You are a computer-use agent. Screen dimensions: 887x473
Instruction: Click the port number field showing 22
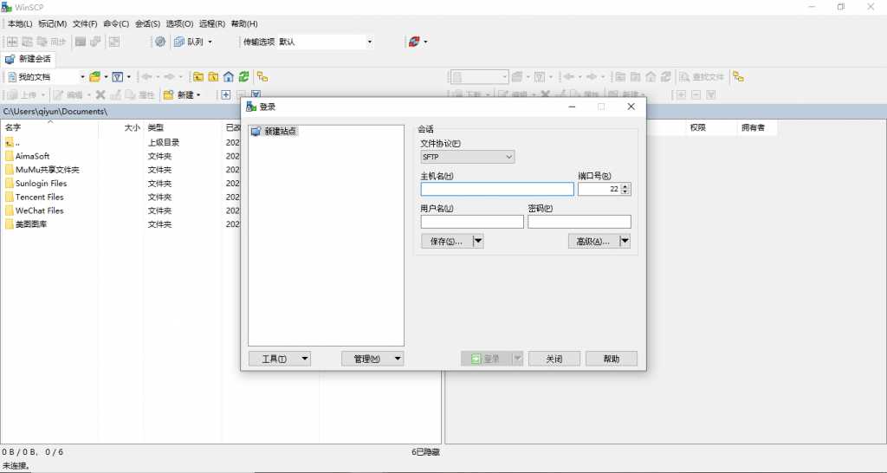click(599, 189)
